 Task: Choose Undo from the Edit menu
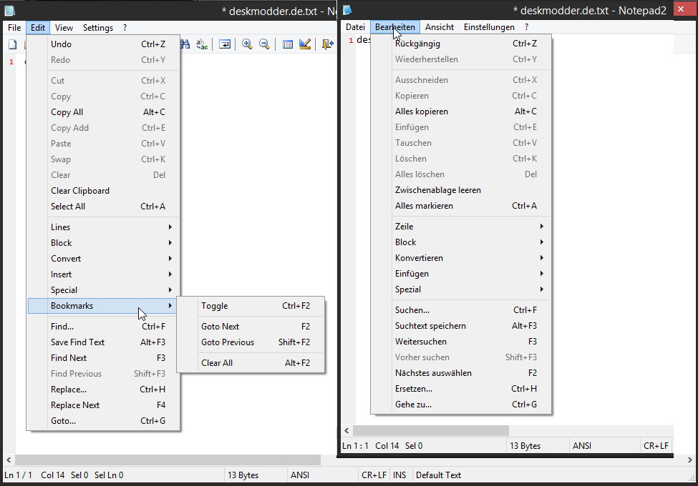[104, 44]
